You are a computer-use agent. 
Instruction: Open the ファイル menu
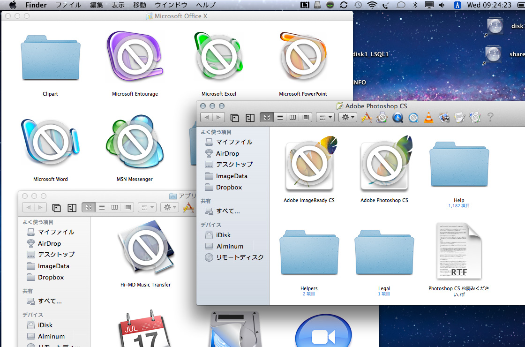[x=68, y=5]
